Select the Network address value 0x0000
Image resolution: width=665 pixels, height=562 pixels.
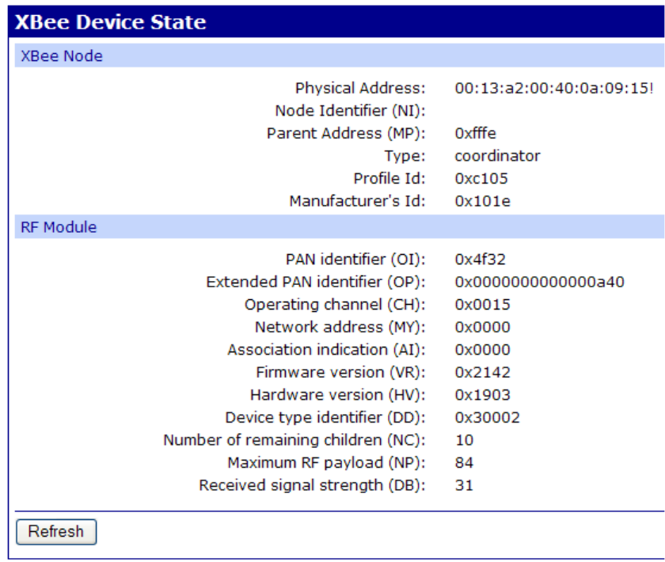[483, 327]
